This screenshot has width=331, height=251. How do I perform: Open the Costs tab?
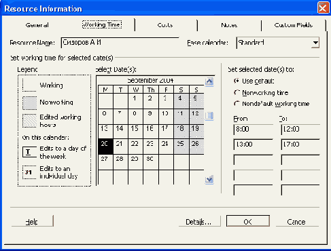[x=165, y=25]
